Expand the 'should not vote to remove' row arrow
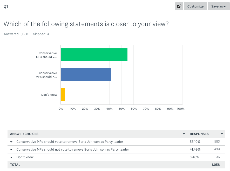The height and width of the screenshot is (171, 230). click(11, 150)
